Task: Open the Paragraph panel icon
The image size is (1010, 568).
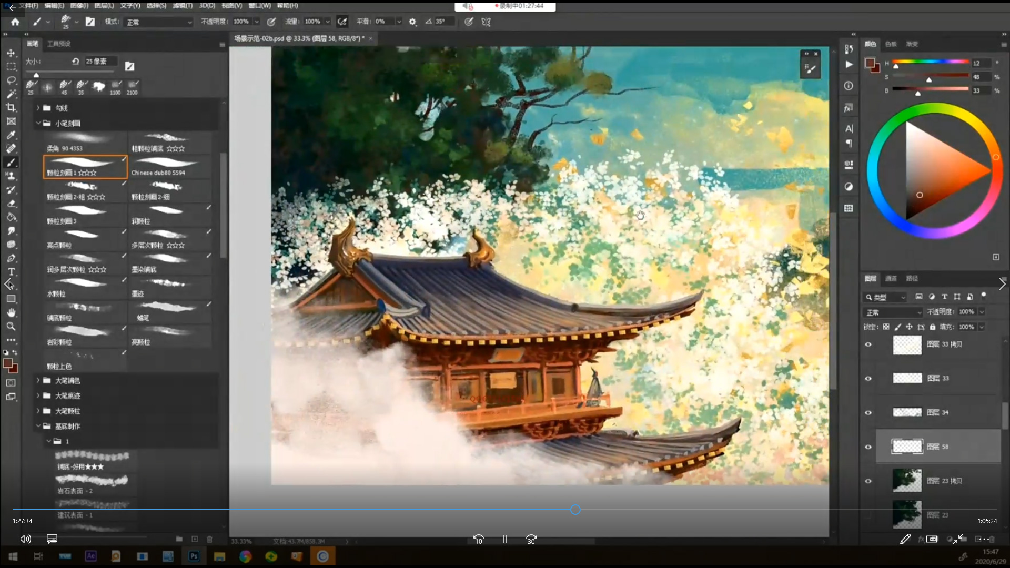Action: (849, 143)
